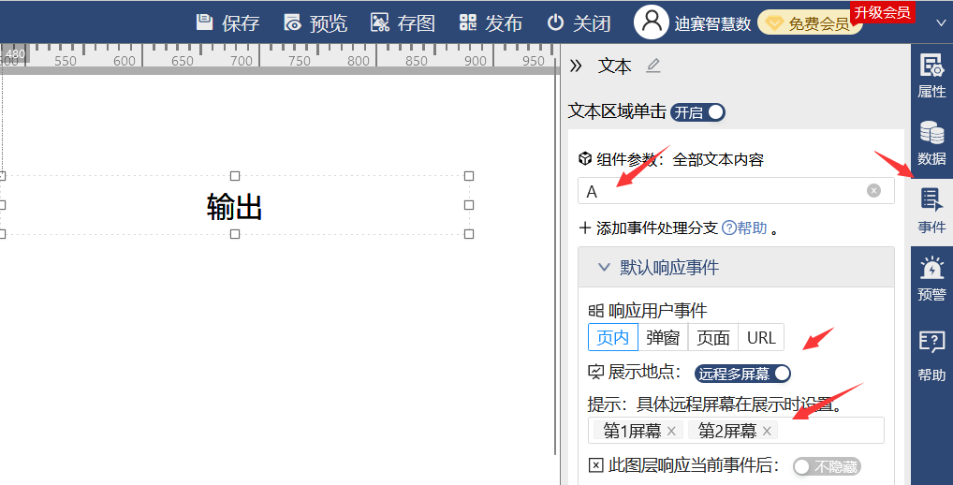Toggle the 不隐藏 layer hide switch
This screenshot has width=953, height=485.
tap(826, 466)
